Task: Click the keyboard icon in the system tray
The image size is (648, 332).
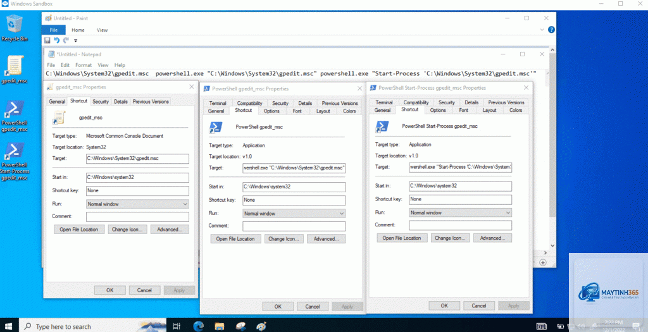Action: pyautogui.click(x=541, y=327)
